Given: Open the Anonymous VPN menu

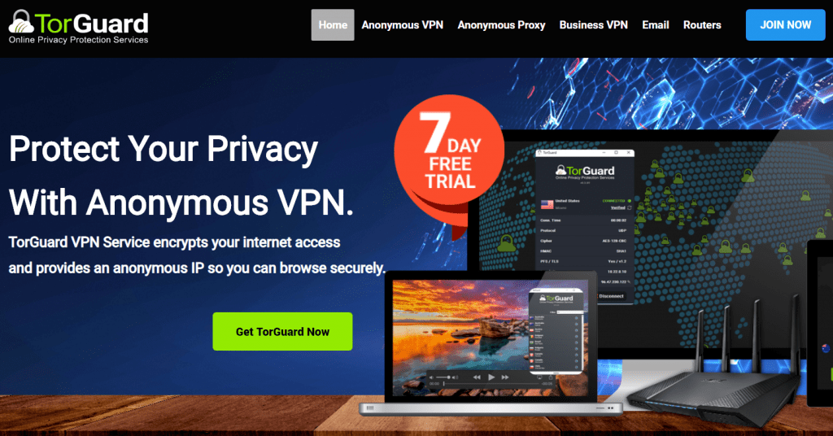Looking at the screenshot, I should click(402, 25).
